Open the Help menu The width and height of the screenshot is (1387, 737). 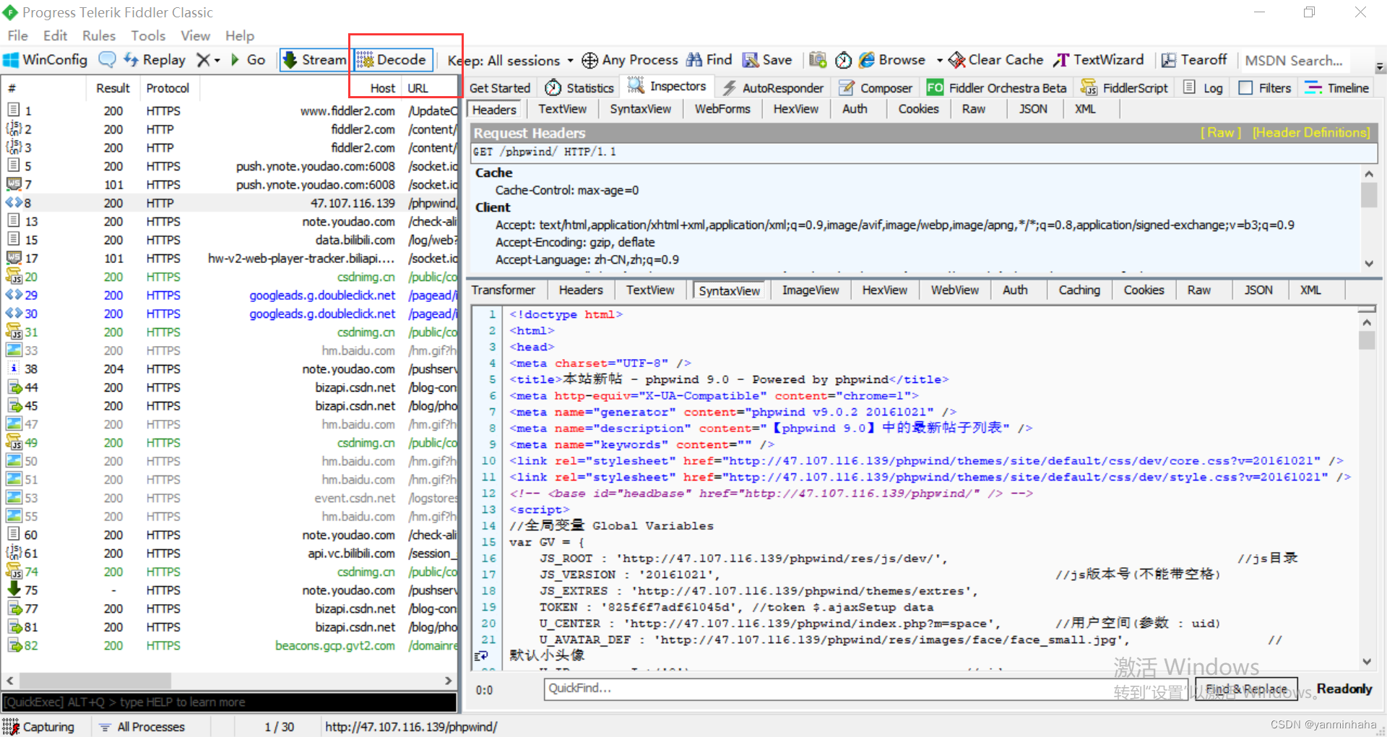240,35
